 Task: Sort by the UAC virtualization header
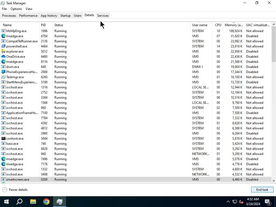[258, 25]
